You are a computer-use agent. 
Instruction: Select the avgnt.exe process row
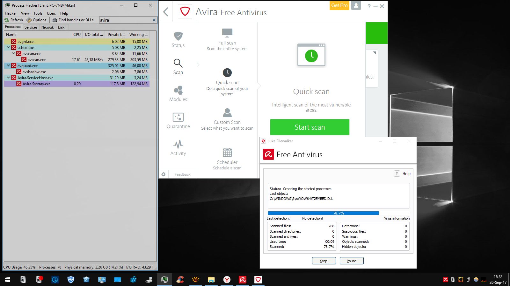coord(77,41)
